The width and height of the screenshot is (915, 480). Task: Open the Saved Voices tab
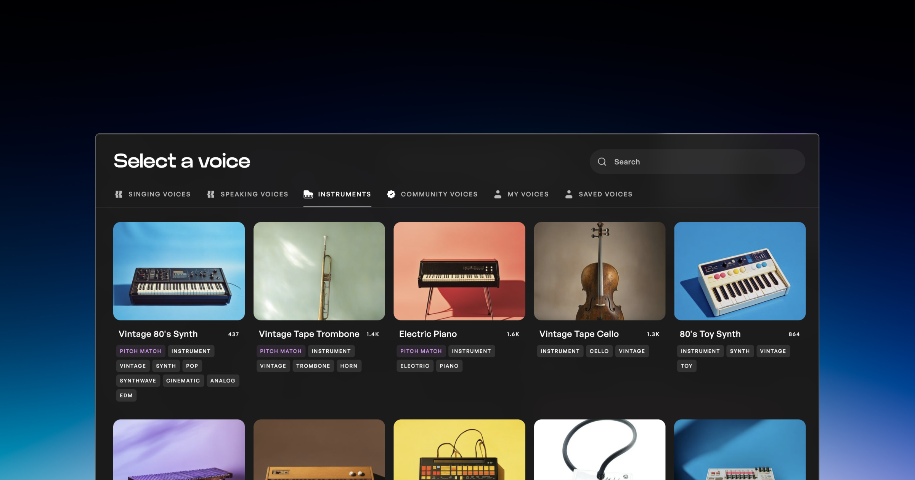[605, 194]
